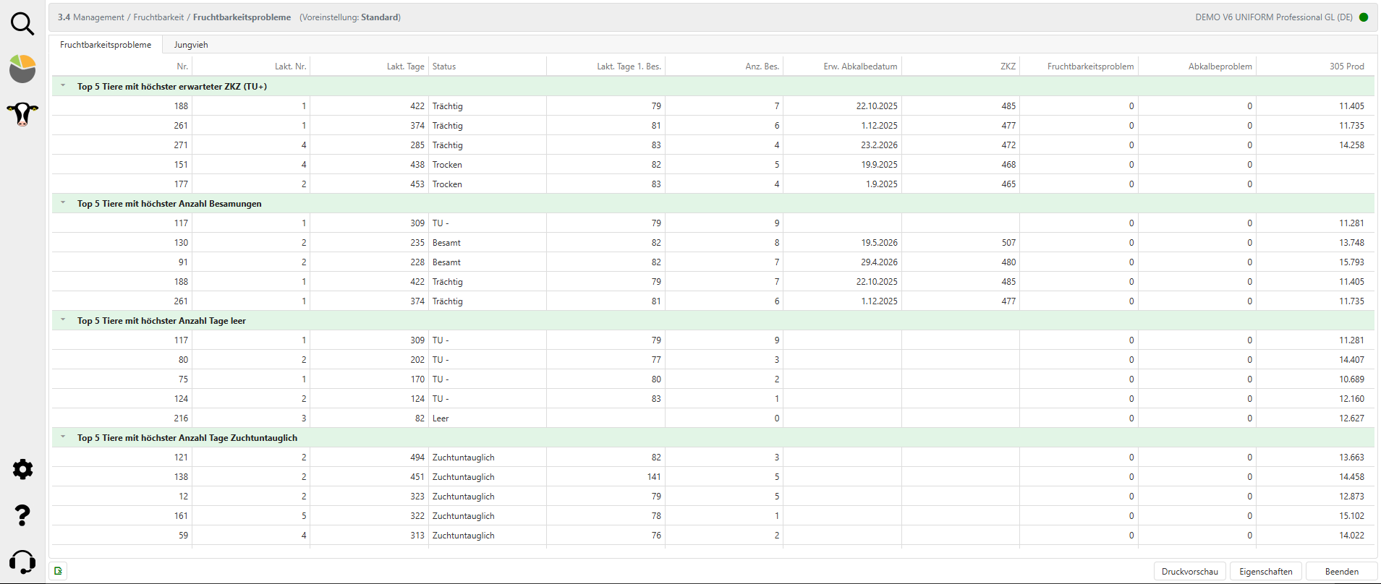
Task: Switch to the Jungvieh tab
Action: [191, 45]
